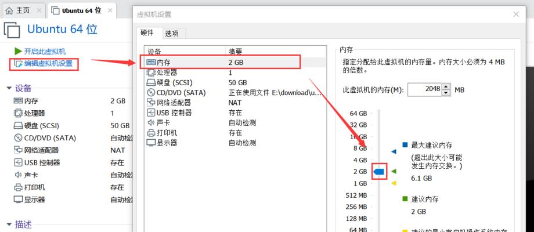Click CD/DVD icon in settings dialog list

[x=151, y=93]
